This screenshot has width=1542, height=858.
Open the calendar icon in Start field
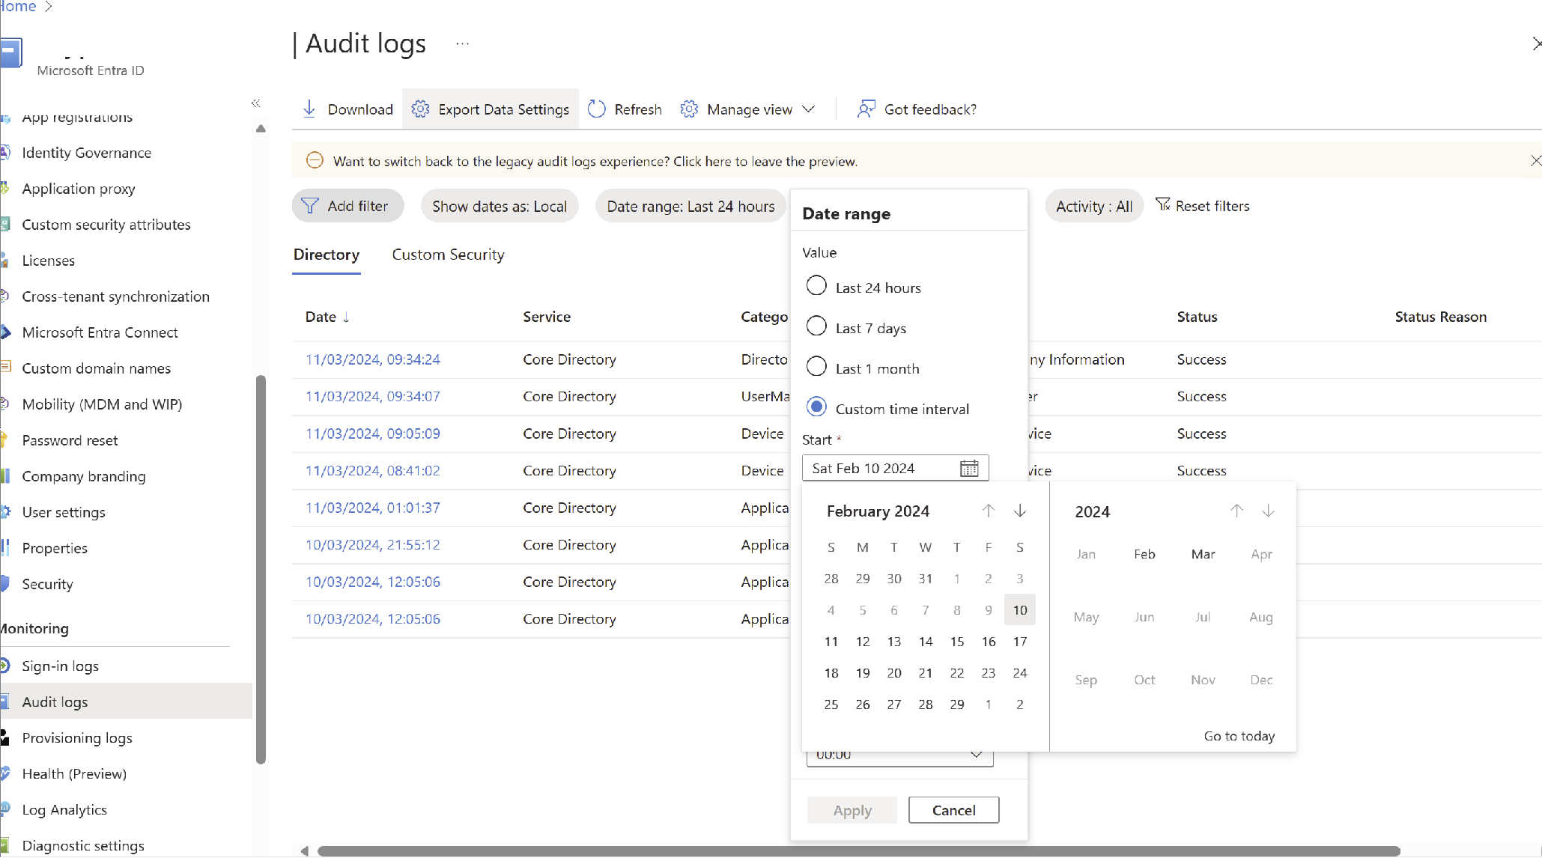tap(969, 469)
